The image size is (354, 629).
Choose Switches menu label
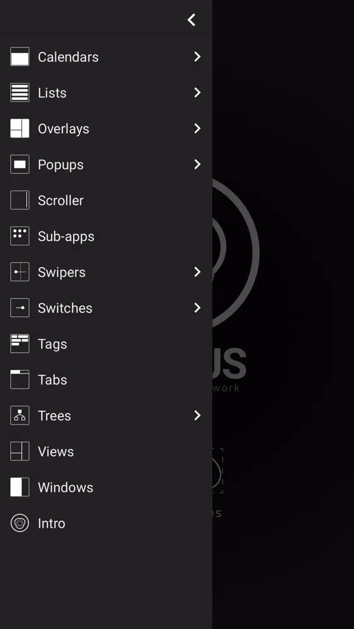(65, 308)
